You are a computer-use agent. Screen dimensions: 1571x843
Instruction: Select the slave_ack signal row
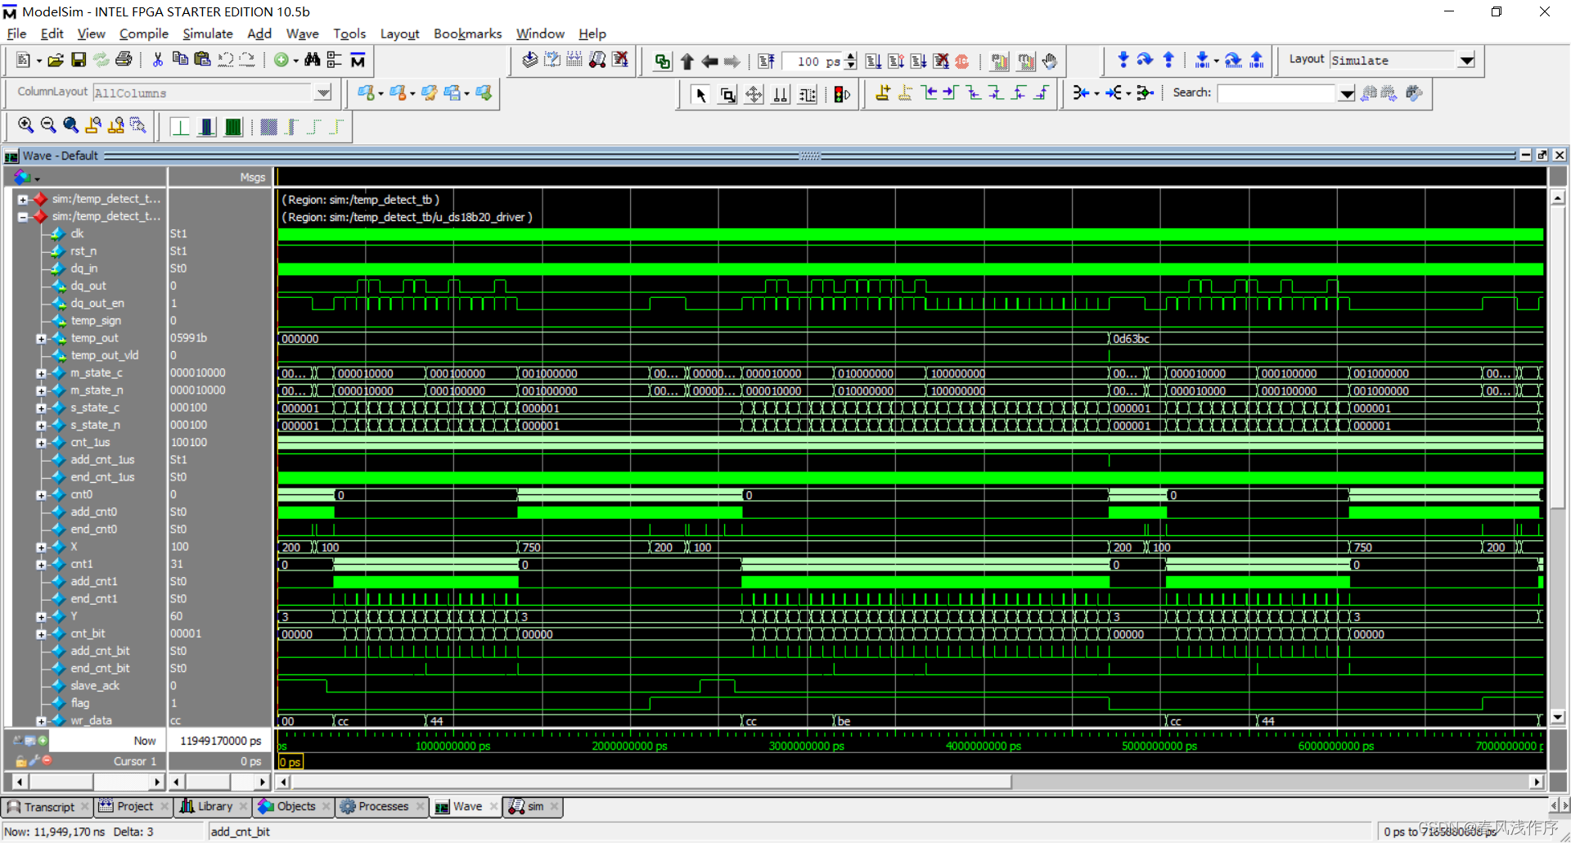95,686
